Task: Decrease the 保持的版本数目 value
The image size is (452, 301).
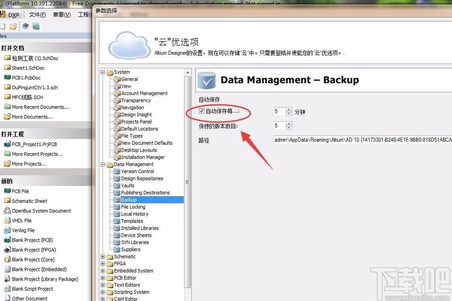Action: point(289,127)
